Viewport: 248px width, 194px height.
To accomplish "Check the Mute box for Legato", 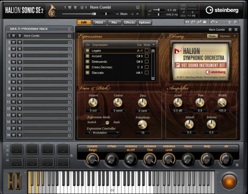I will [x=147, y=50].
